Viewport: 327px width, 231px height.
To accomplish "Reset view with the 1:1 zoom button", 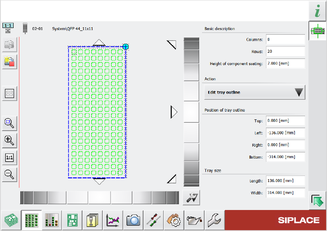I will click(x=9, y=157).
